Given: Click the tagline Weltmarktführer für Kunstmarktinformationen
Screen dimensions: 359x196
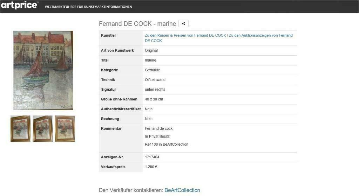Looking at the screenshot, I should 88,7.
